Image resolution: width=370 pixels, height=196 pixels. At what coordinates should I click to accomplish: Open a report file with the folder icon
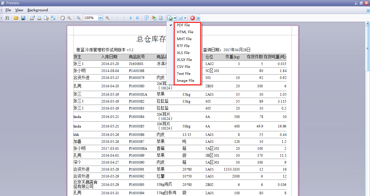(x=16, y=18)
